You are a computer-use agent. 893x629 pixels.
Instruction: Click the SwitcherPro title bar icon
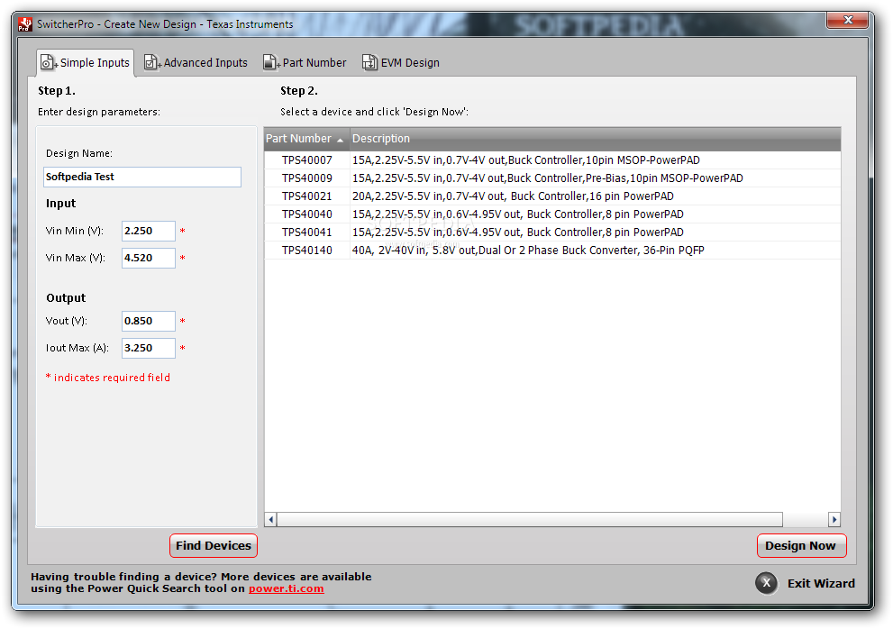25,24
